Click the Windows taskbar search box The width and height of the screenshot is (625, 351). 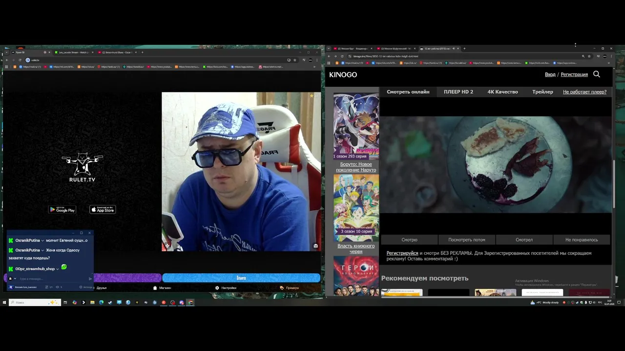(x=35, y=302)
